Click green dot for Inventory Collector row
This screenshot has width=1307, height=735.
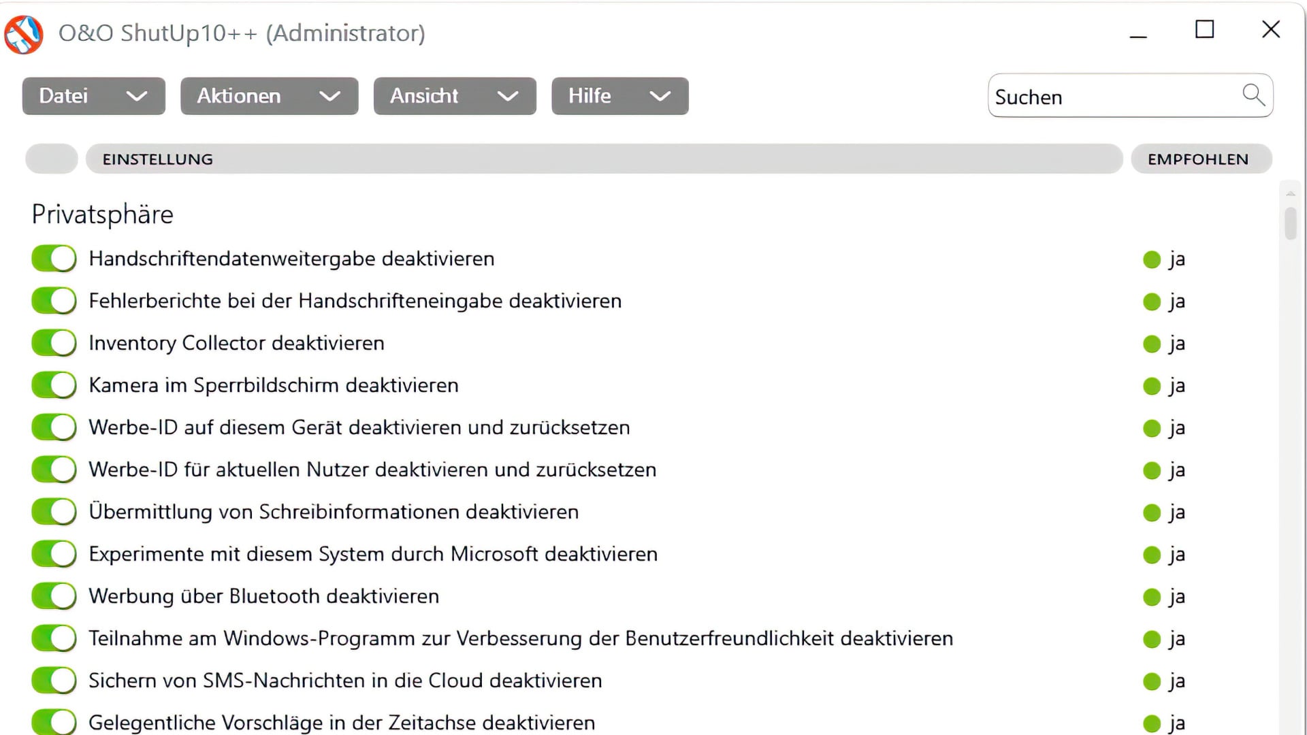tap(1152, 344)
